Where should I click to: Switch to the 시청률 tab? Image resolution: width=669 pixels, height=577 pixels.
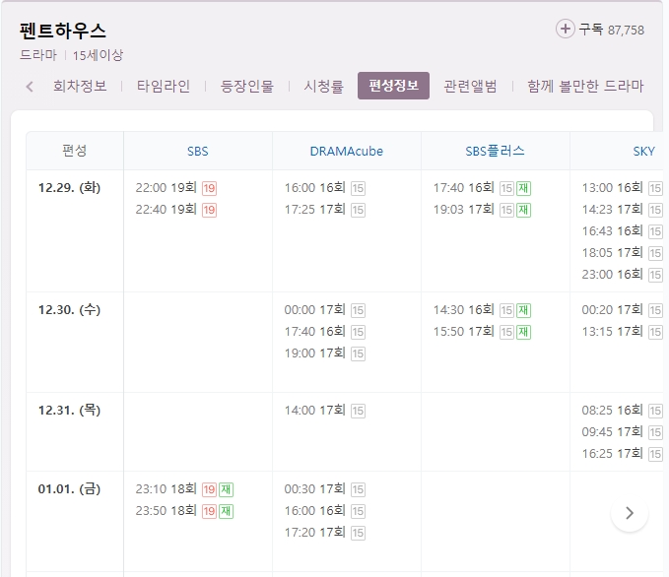pyautogui.click(x=324, y=86)
